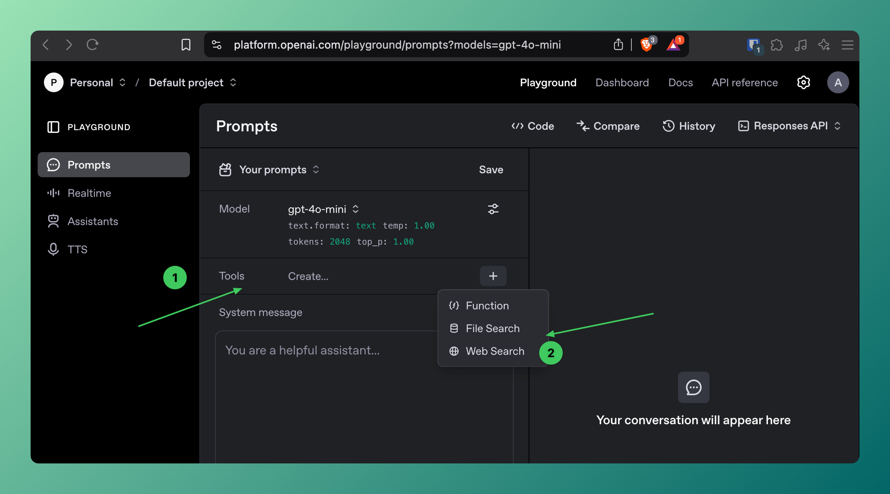Screen dimensions: 890x494
Task: Click the plus button to add a tool
Action: click(493, 276)
